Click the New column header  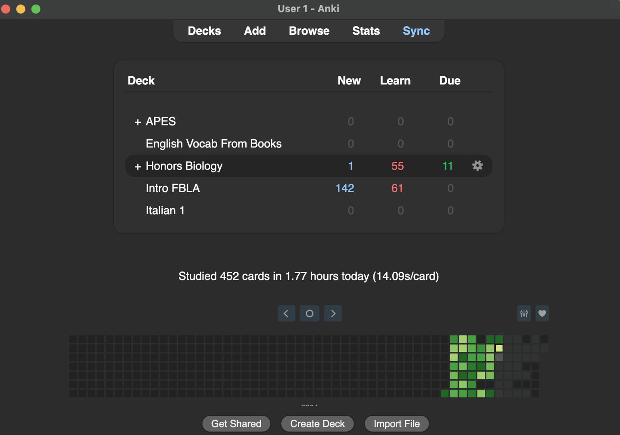[x=349, y=81]
